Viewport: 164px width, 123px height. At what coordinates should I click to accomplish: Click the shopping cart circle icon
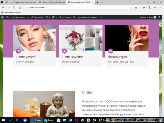18,51
